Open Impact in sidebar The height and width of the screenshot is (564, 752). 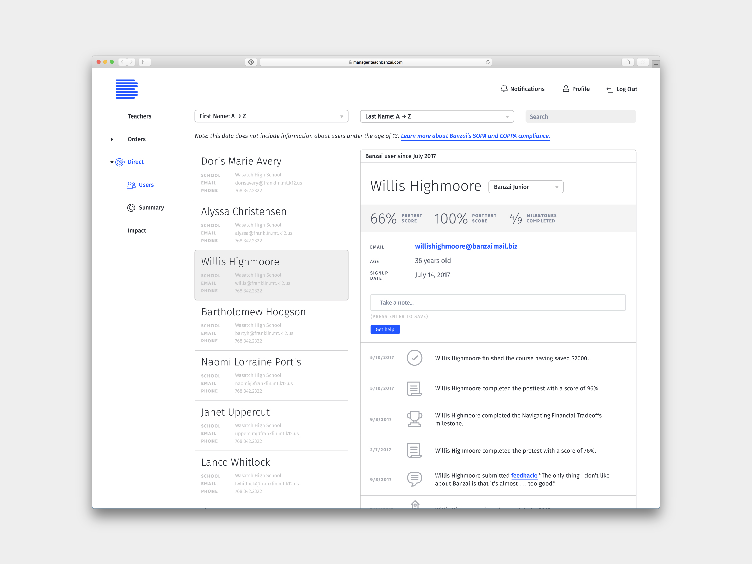[137, 231]
